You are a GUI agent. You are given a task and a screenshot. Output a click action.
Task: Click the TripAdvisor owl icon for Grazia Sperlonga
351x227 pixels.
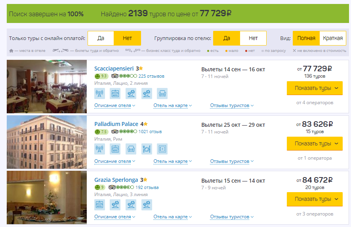pos(112,187)
